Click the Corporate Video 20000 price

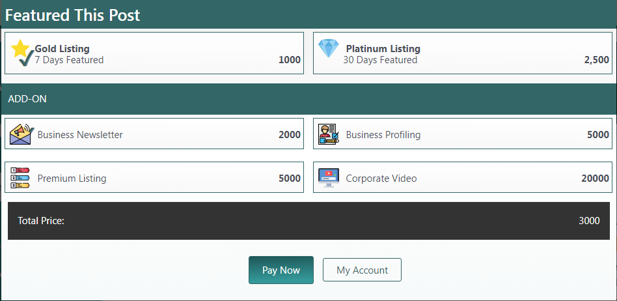coord(595,179)
